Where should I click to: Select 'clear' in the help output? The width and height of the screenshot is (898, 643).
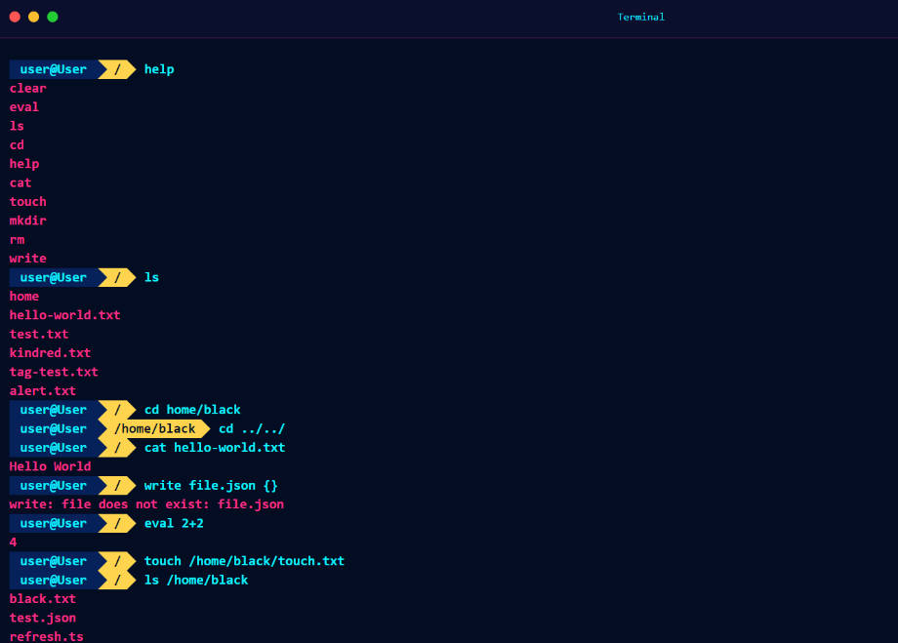coord(28,89)
